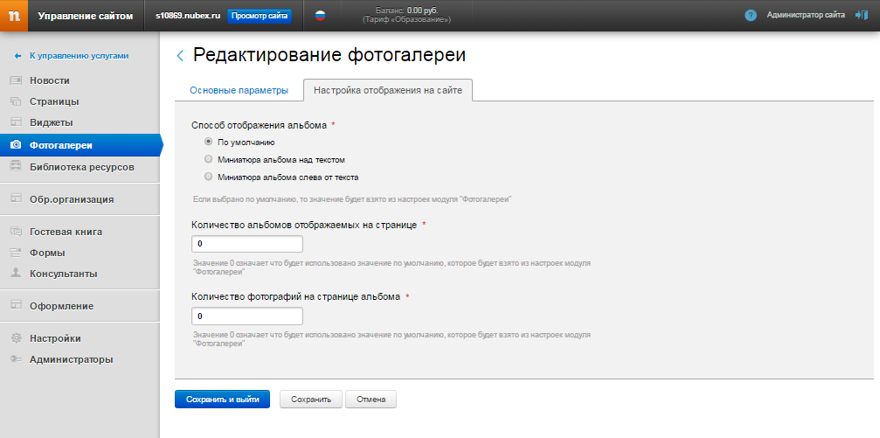Click the Сохранить button
Image resolution: width=880 pixels, height=438 pixels.
[311, 400]
